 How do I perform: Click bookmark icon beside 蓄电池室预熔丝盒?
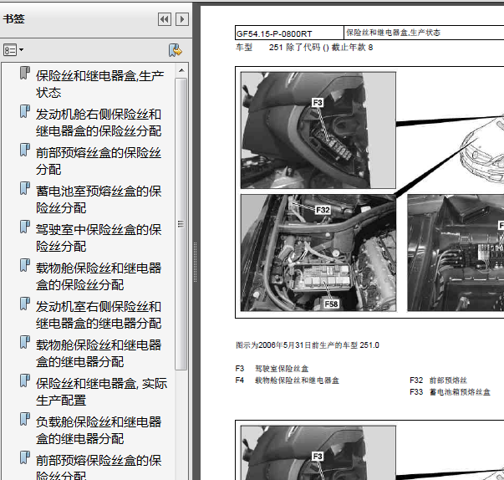point(25,188)
